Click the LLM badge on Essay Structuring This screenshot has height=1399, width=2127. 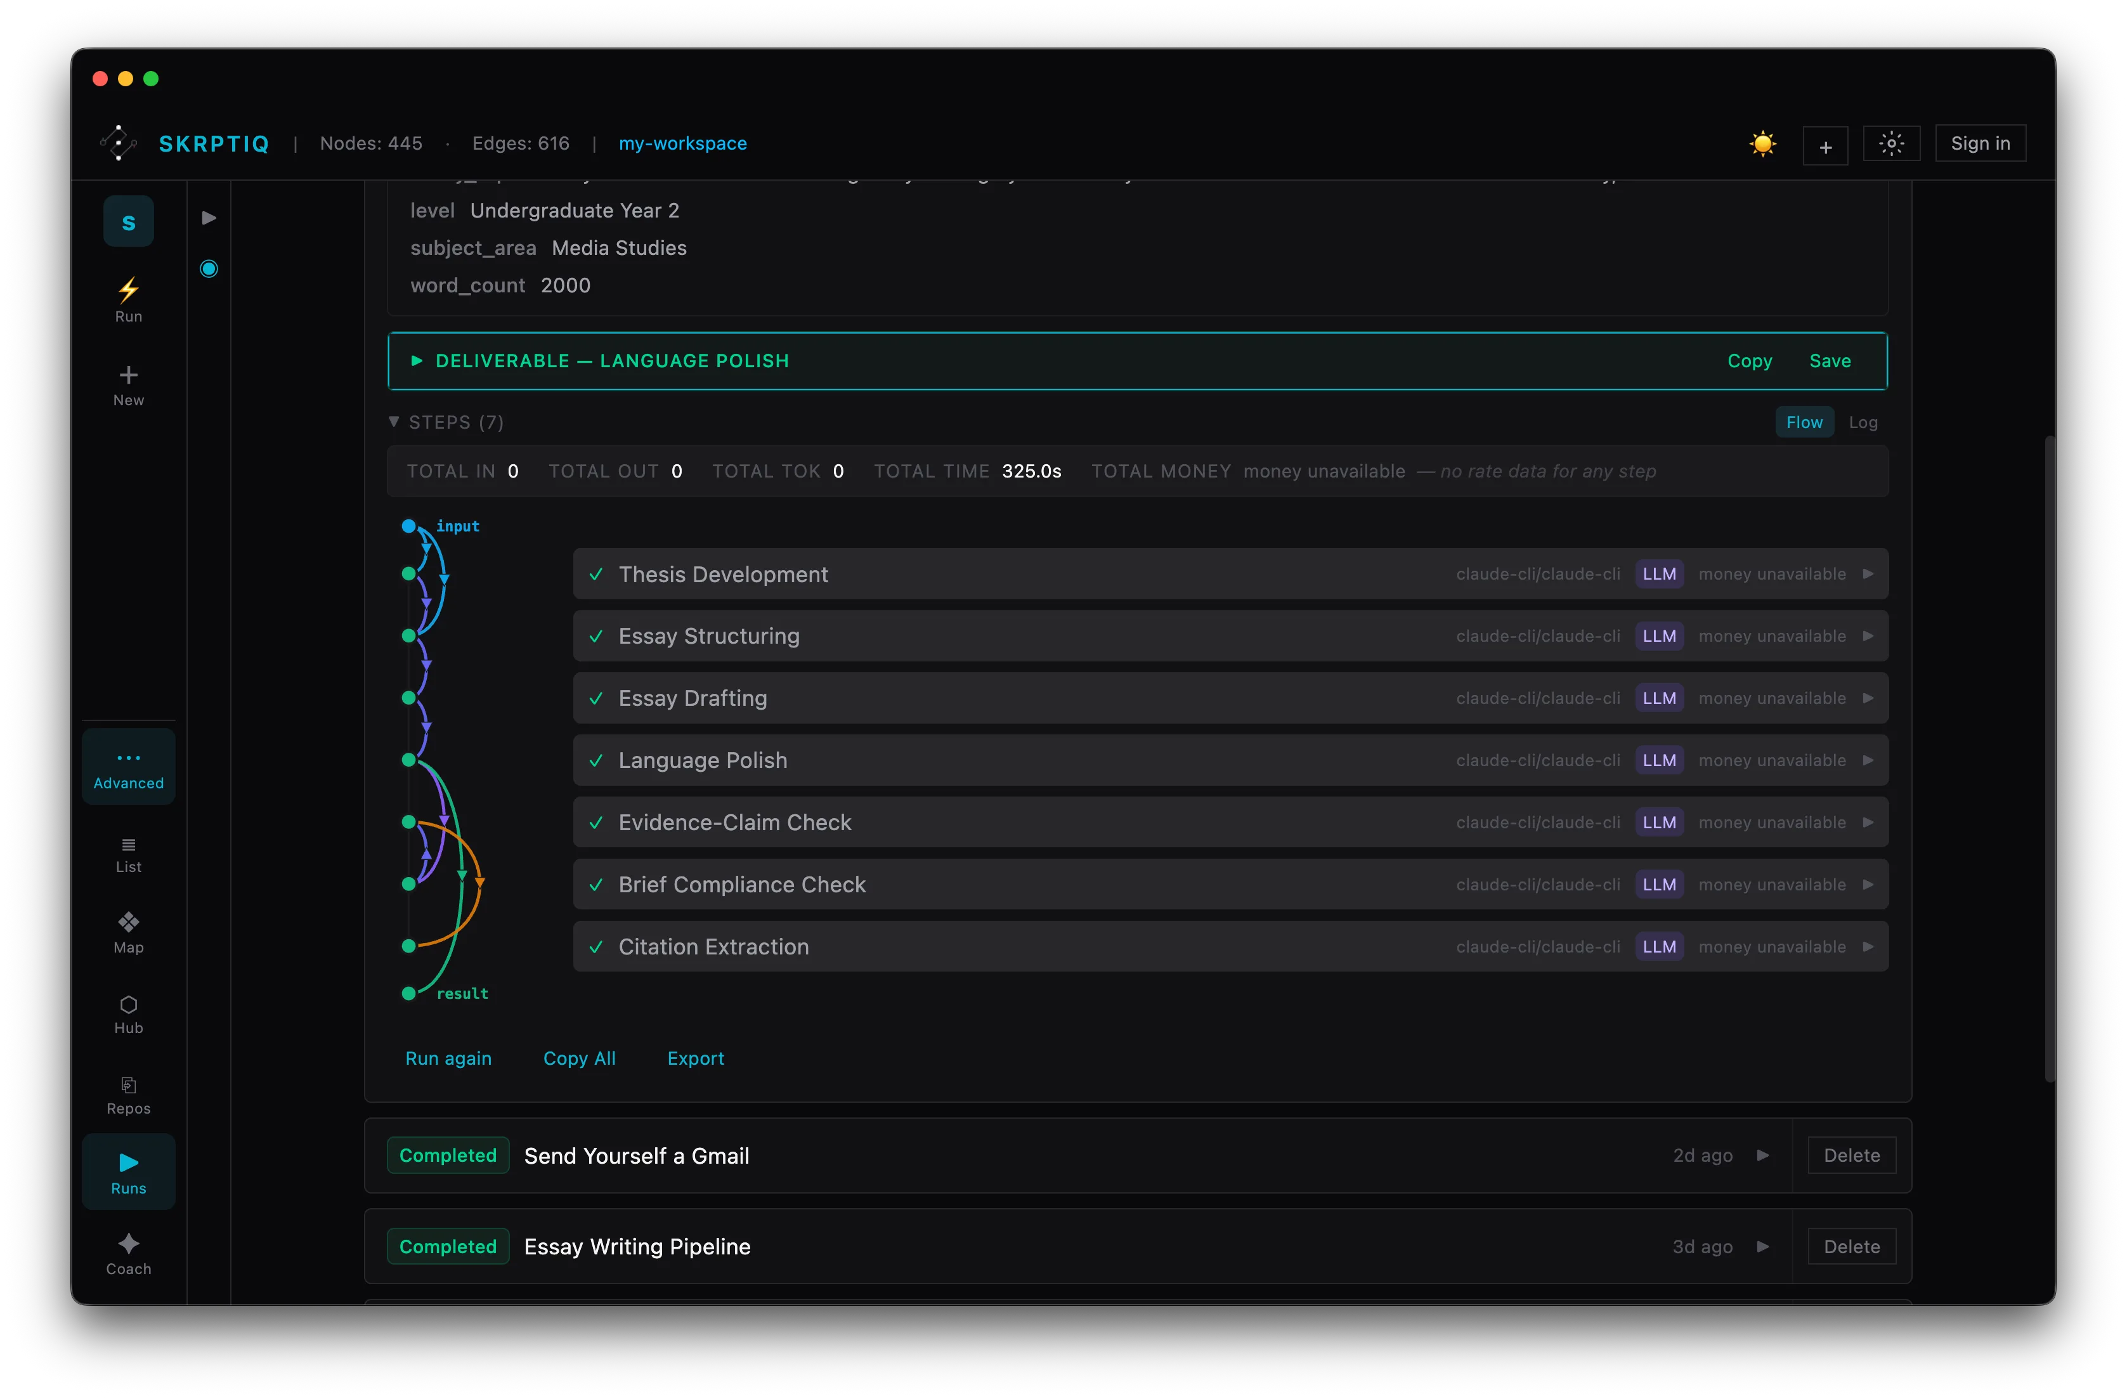pos(1659,635)
